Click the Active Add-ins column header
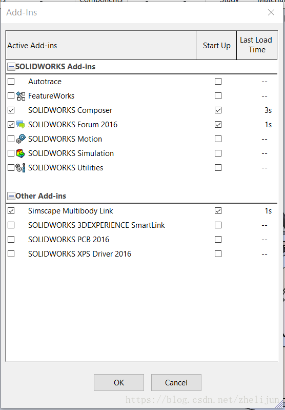285x410 pixels. 101,45
